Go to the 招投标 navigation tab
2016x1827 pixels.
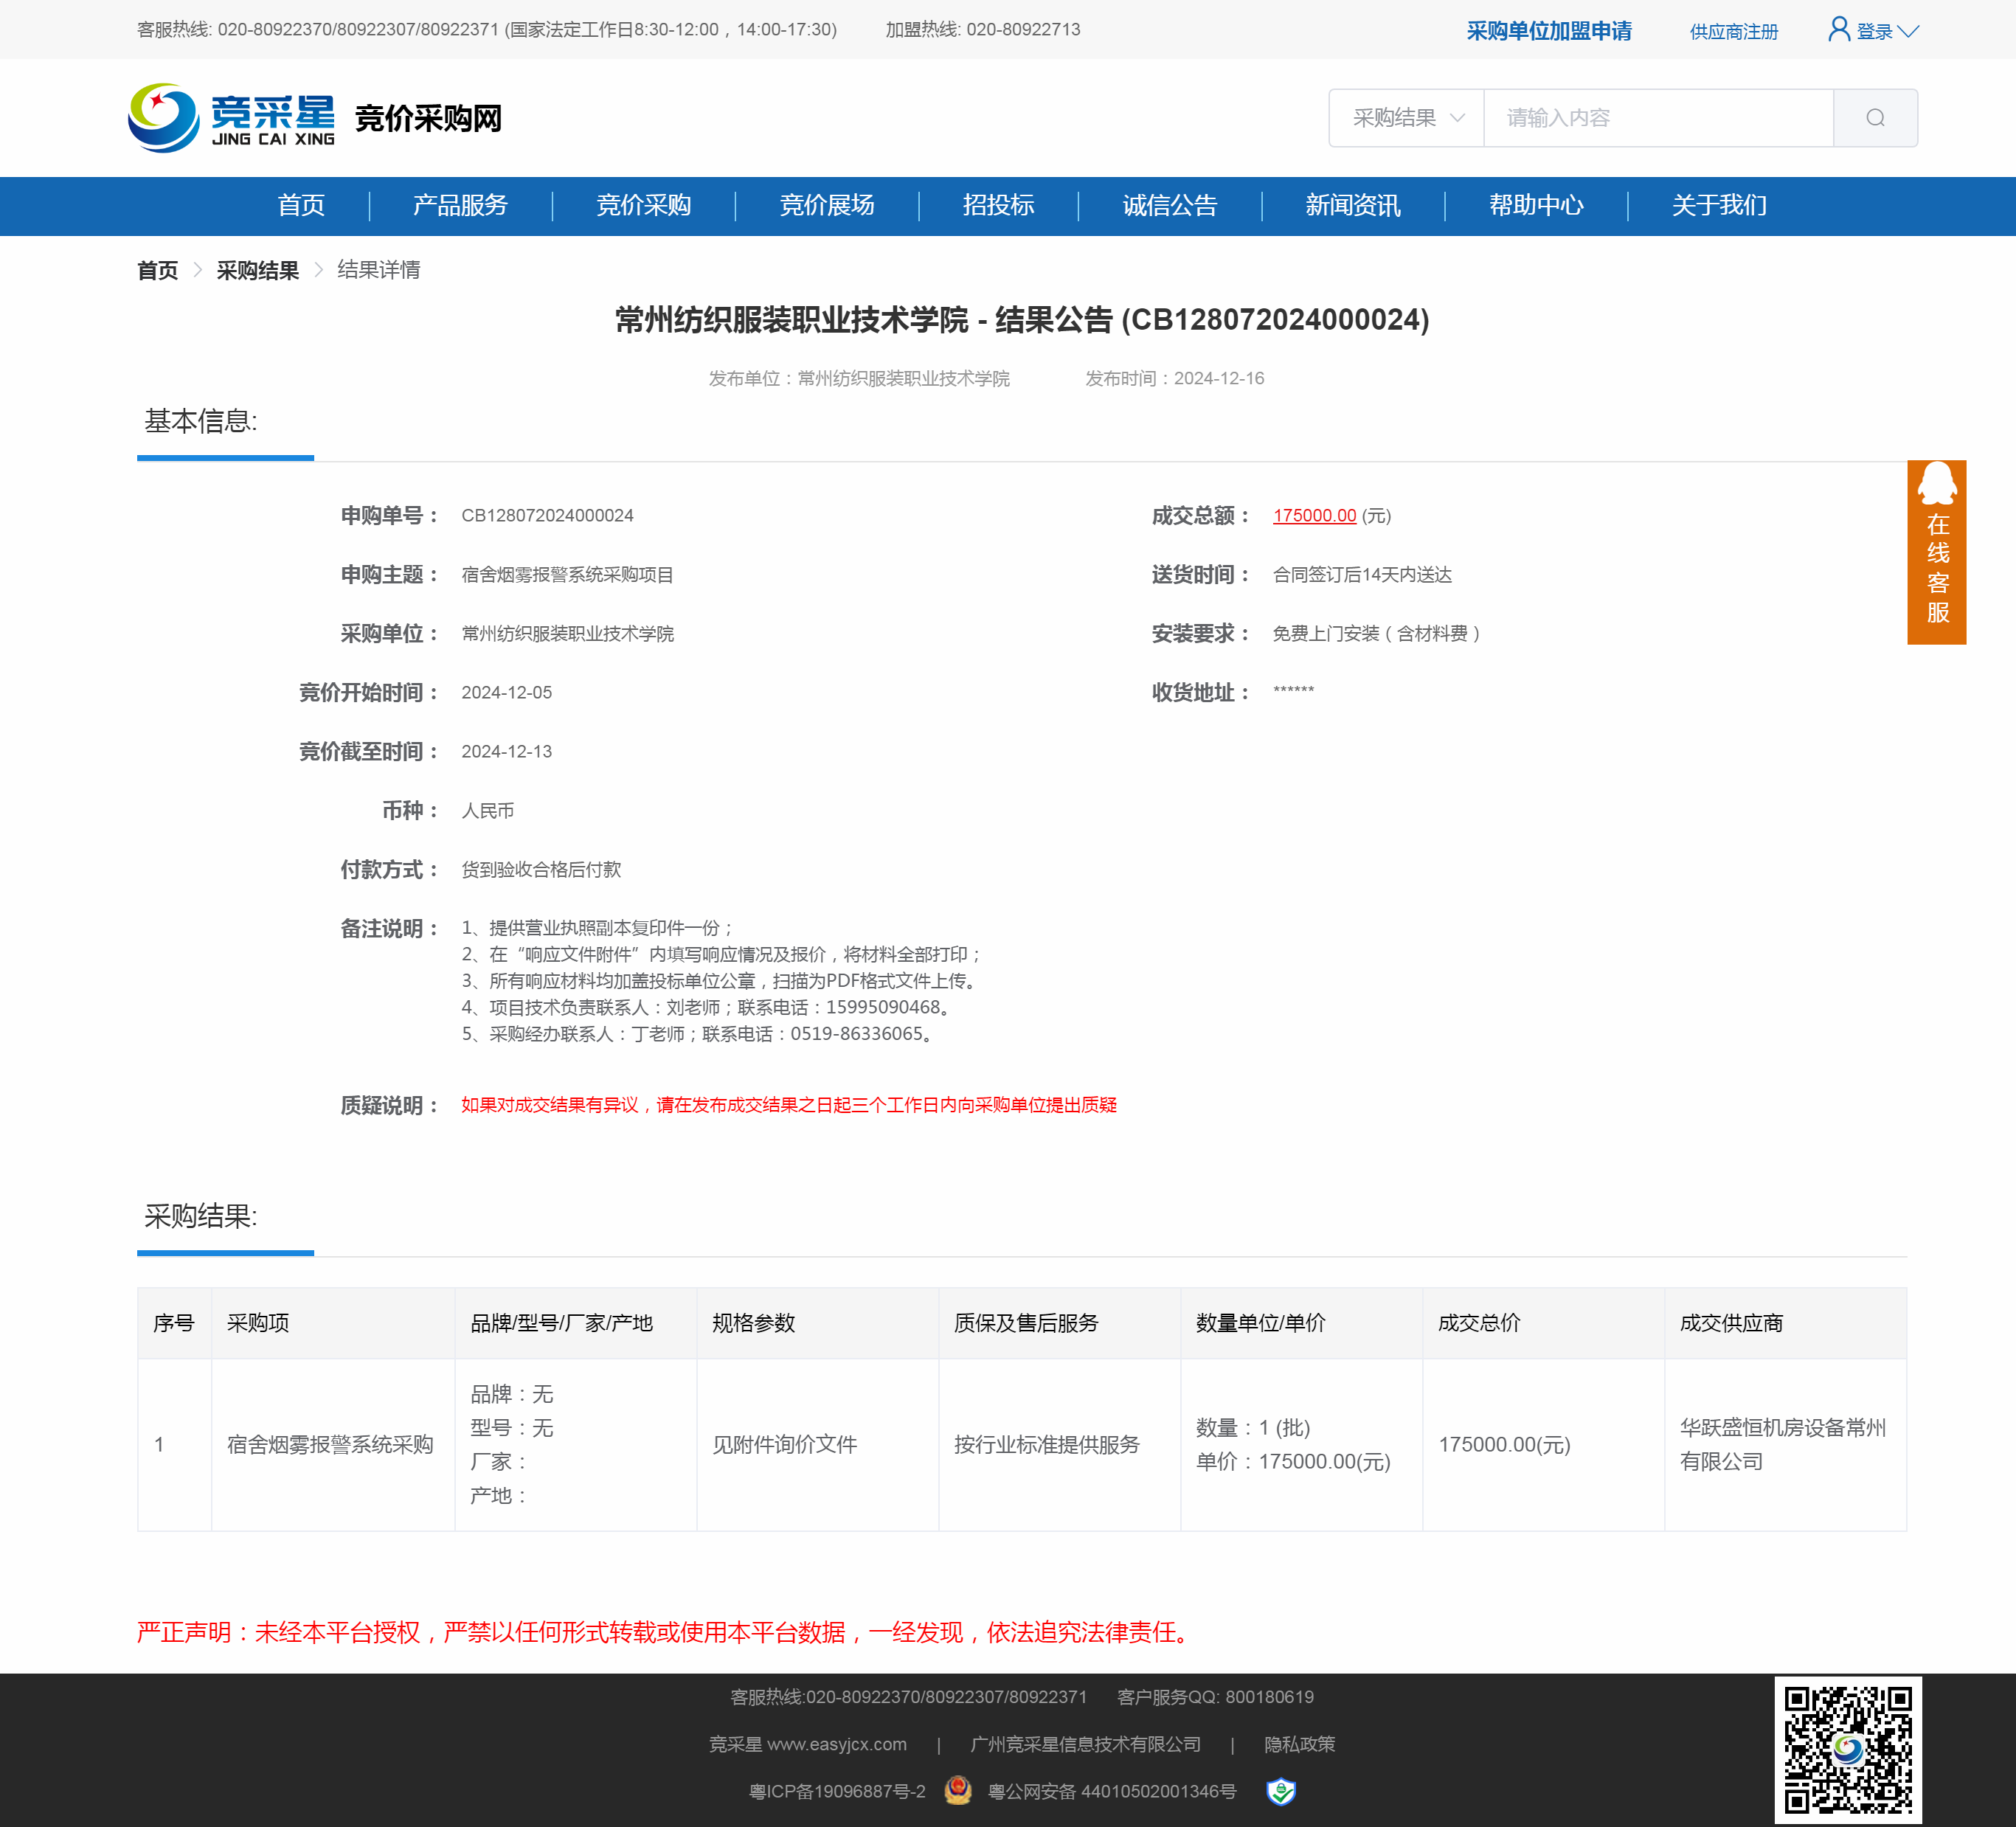coord(997,205)
